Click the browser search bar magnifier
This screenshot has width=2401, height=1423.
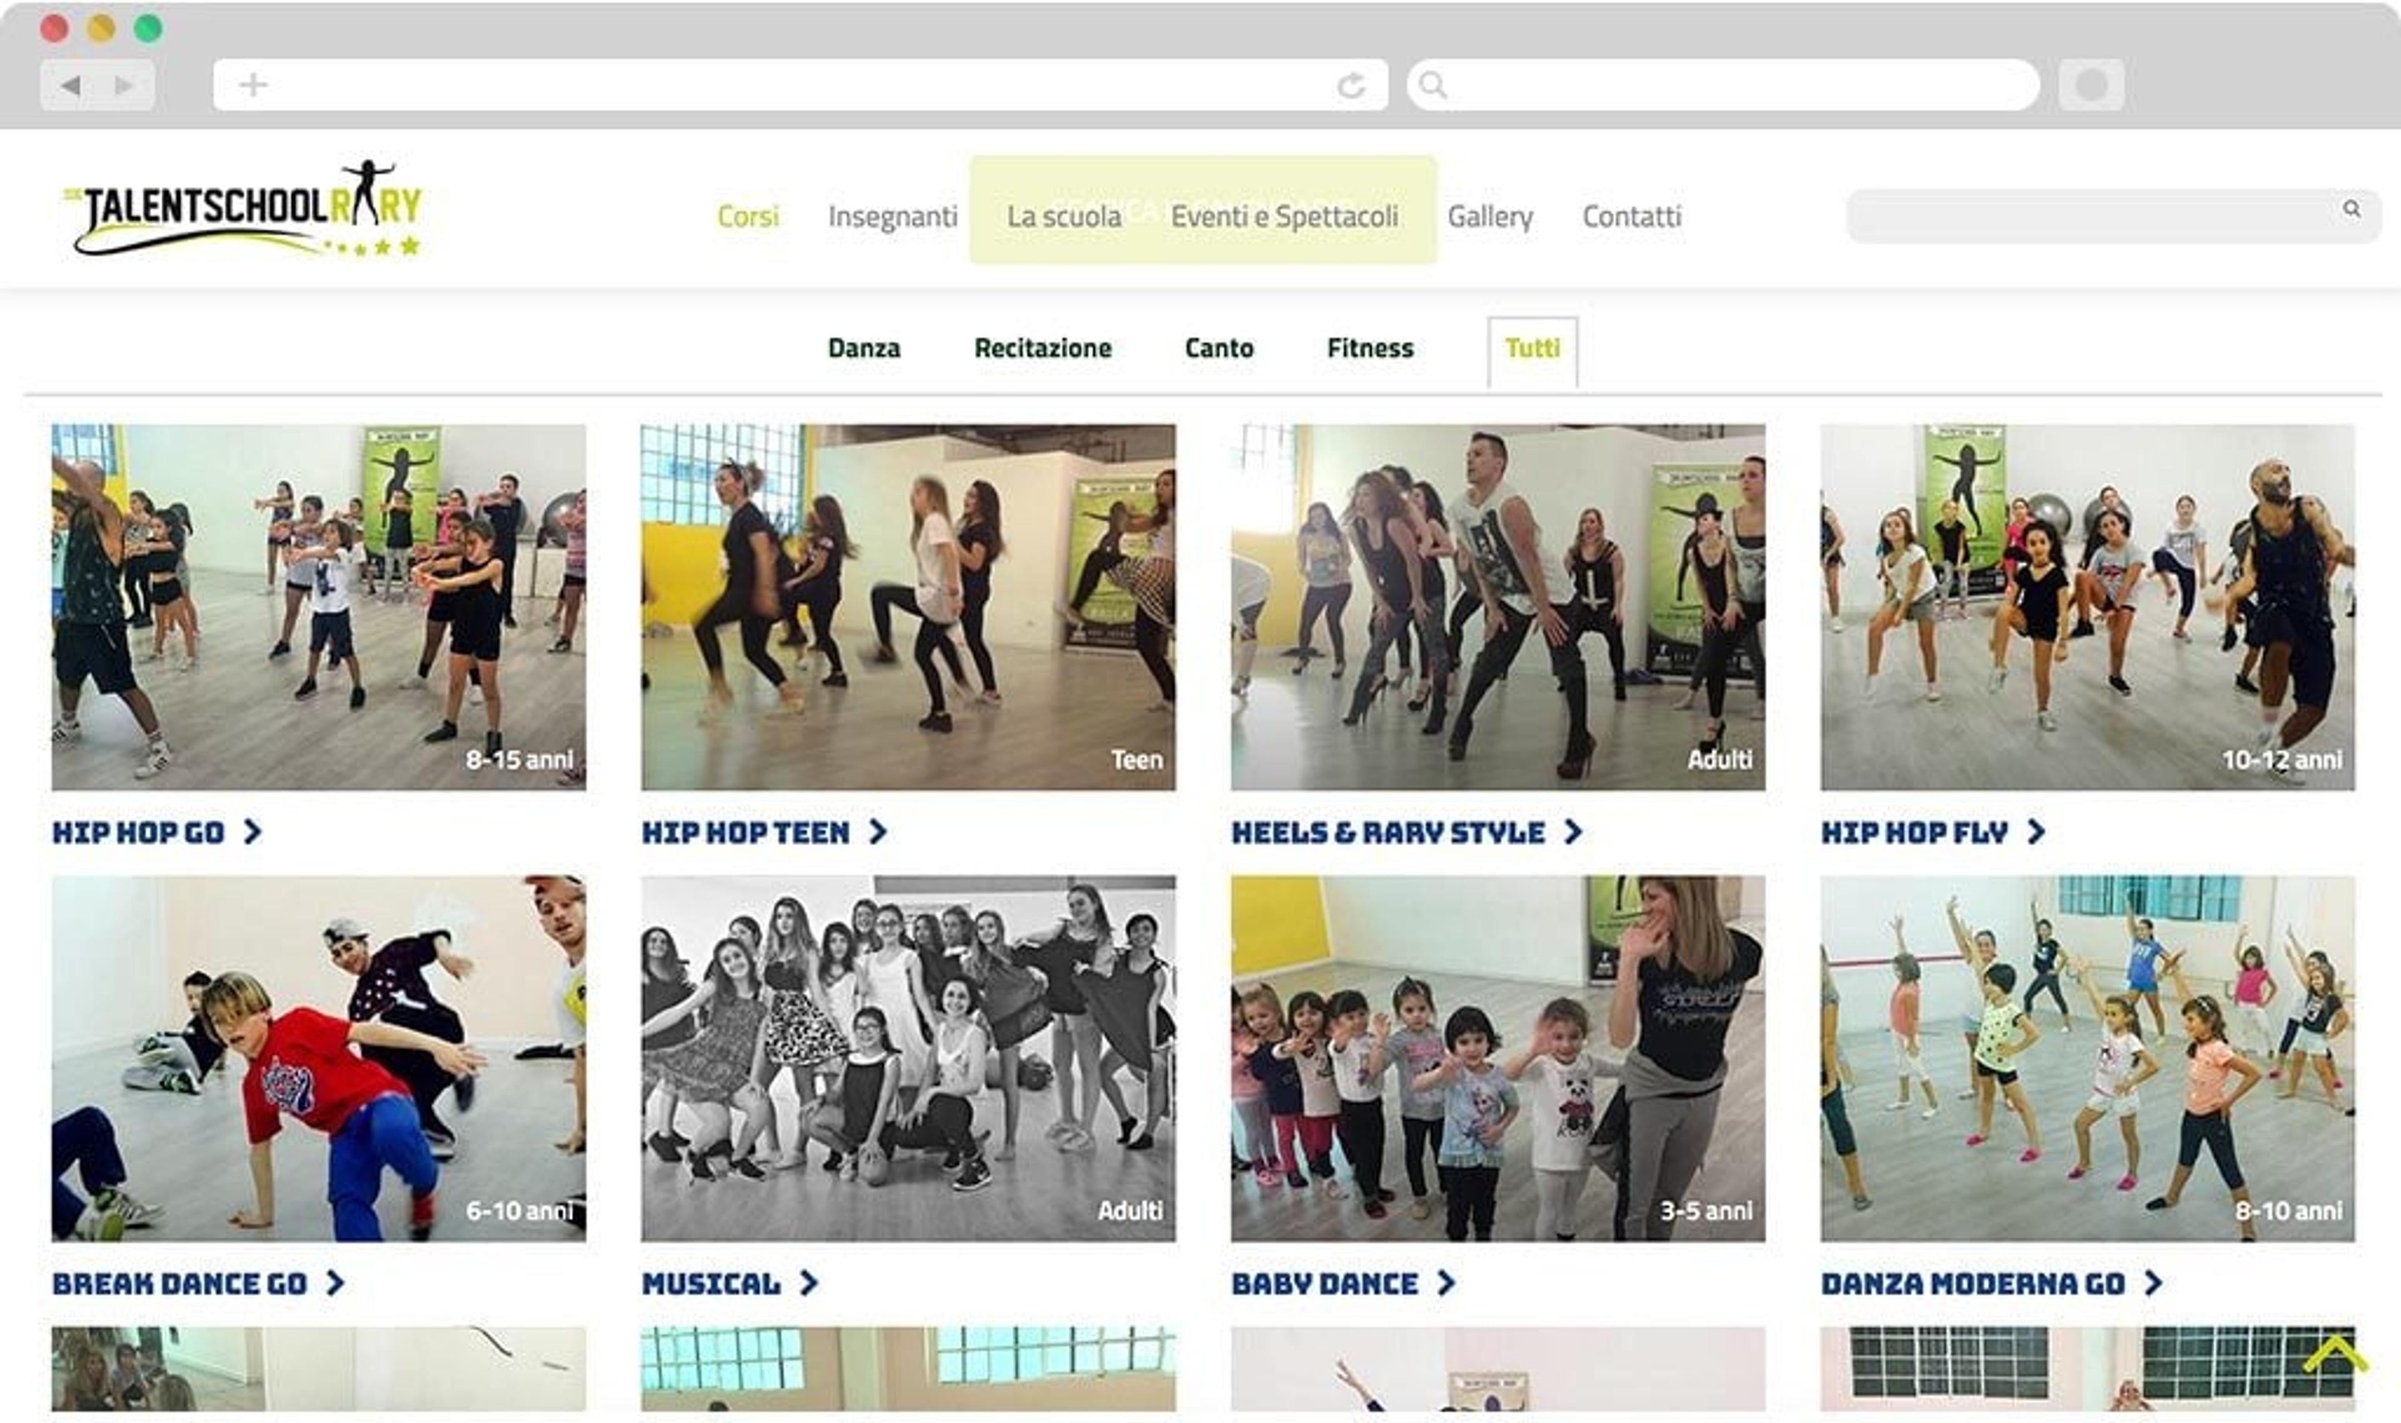click(x=1432, y=84)
